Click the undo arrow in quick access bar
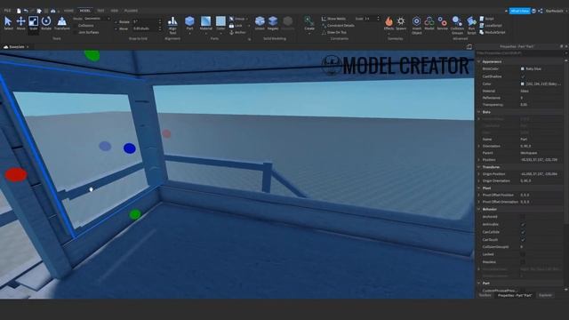Screen dimensions: 569x320 click(26, 11)
